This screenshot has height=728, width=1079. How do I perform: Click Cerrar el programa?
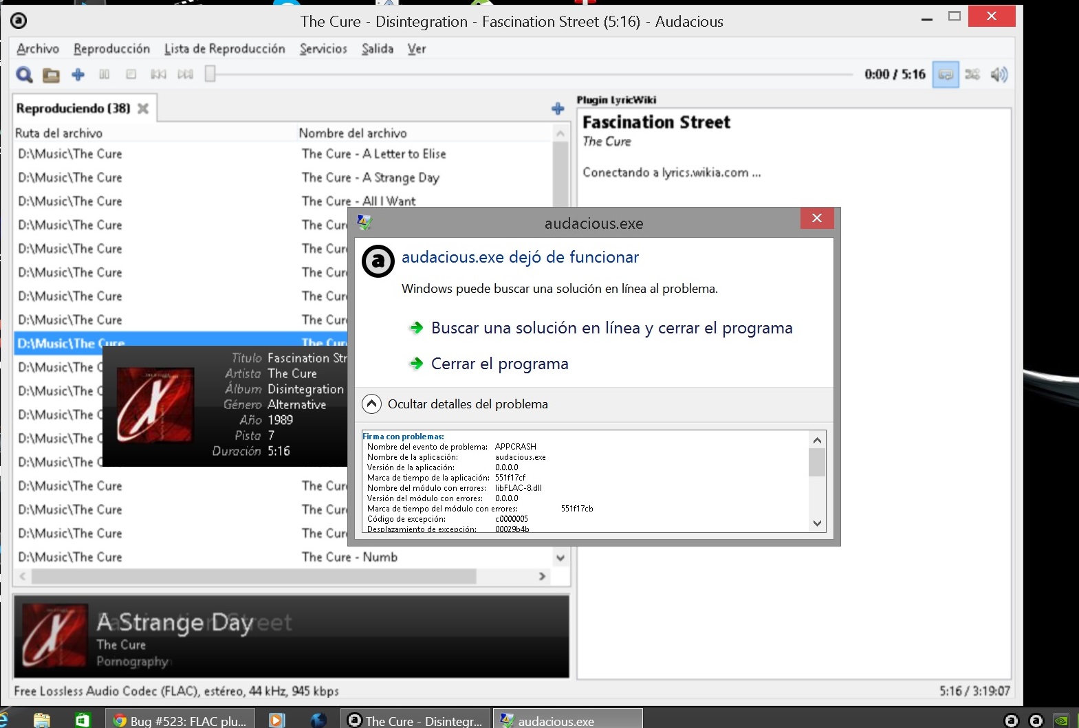click(499, 364)
